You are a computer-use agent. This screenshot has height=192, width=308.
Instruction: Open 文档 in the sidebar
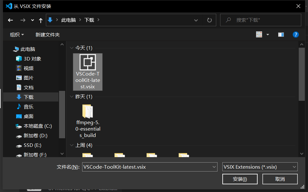[x=29, y=87]
